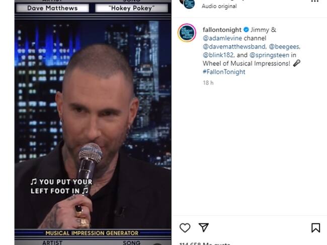Open the fallontonight username link
The height and width of the screenshot is (245, 327).
click(222, 30)
